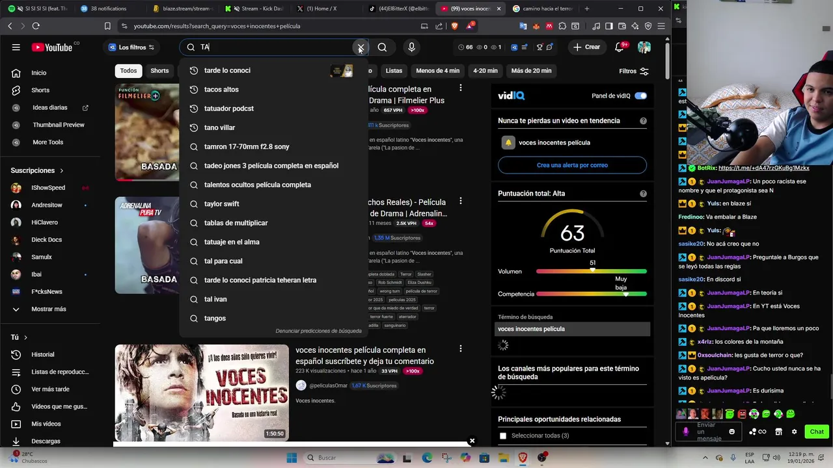This screenshot has width=833, height=468.
Task: Close the bottom banner with X
Action: click(x=472, y=441)
